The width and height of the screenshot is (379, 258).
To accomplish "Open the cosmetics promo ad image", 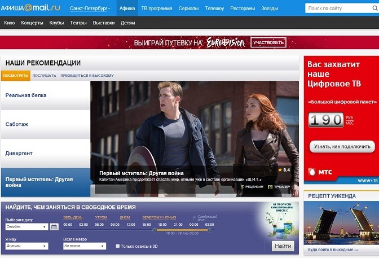I will (280, 221).
